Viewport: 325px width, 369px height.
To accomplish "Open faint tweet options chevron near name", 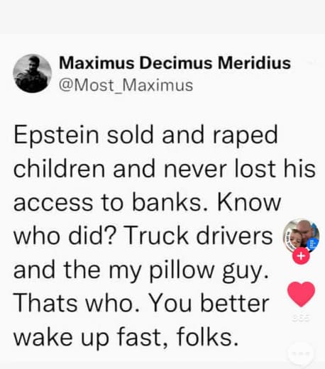I will tap(312, 62).
